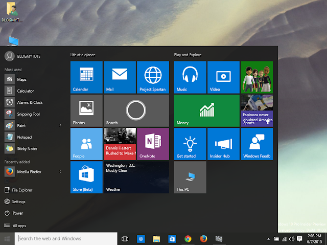
Task: Open Store from taskbar
Action: (x=172, y=239)
